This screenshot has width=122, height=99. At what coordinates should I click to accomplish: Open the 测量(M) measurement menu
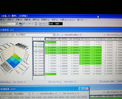27,20
